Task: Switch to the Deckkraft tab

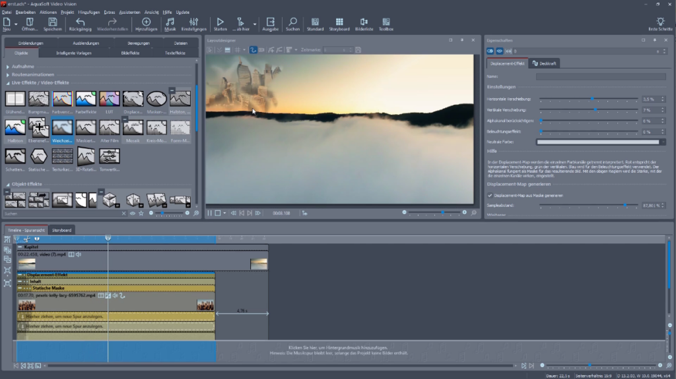Action: [x=545, y=63]
